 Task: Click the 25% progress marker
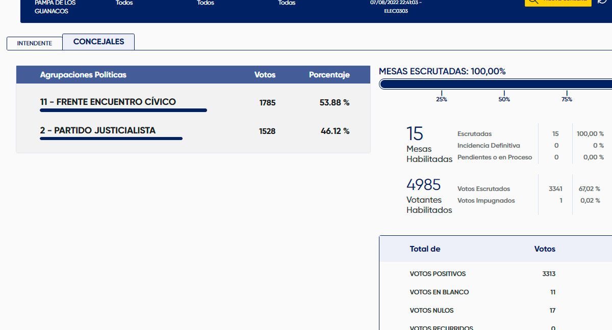(x=442, y=99)
